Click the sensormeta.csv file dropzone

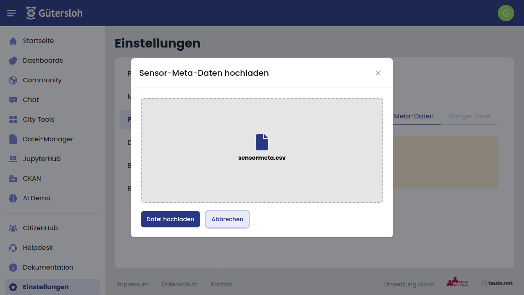262,150
